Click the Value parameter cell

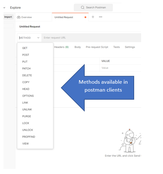tap(121, 68)
